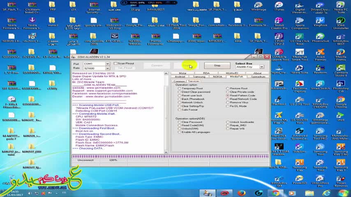Screen dimensions: 351x197
Task: Expand the Select Box Aladdin Key dropdown
Action: point(261,67)
